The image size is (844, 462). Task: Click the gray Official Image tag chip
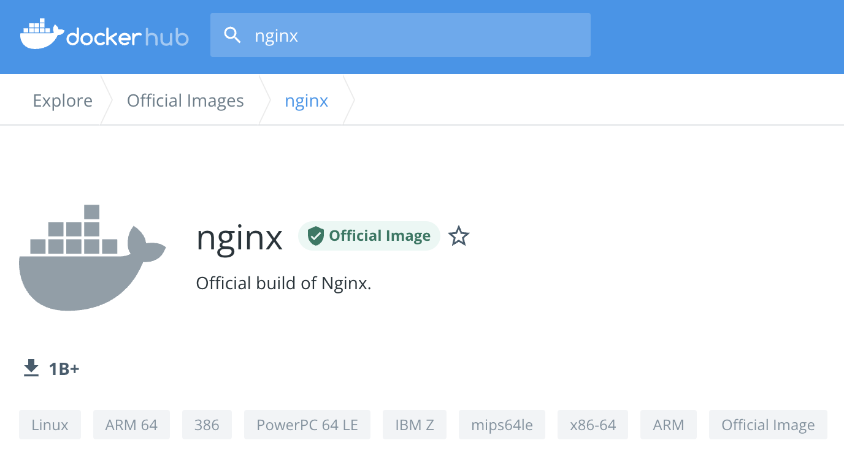point(768,425)
